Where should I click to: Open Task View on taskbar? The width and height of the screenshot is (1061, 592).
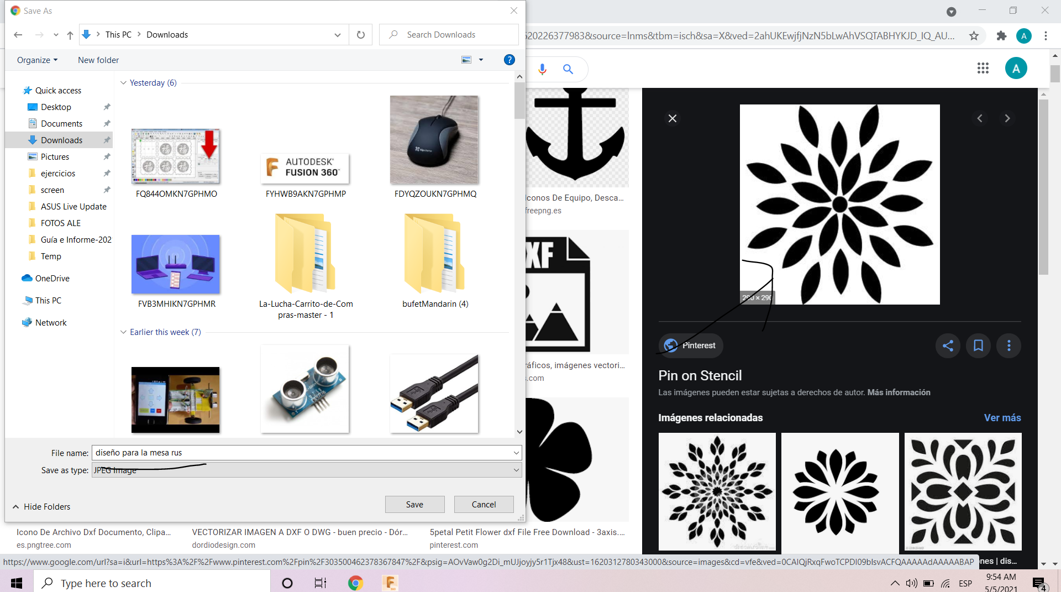[321, 583]
